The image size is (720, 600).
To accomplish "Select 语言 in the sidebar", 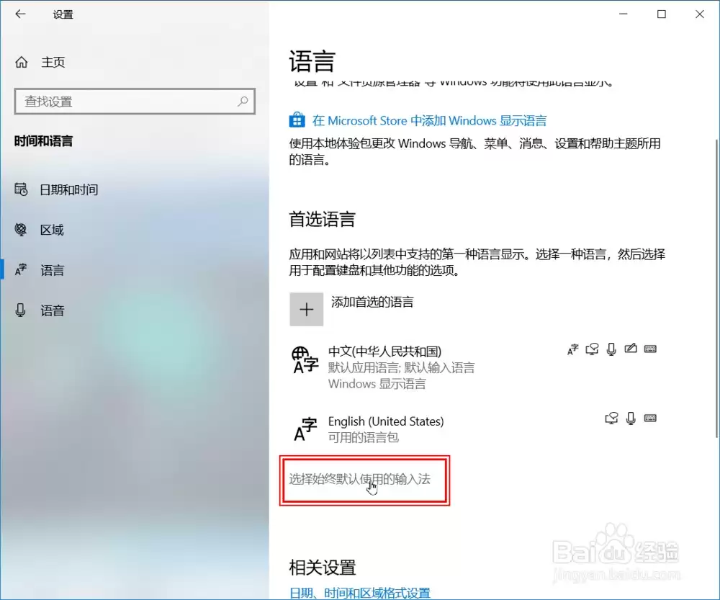I will coord(52,270).
